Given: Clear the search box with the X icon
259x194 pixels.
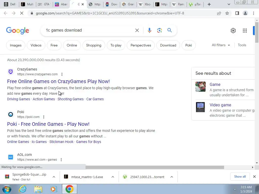Looking at the screenshot, I should (137, 30).
